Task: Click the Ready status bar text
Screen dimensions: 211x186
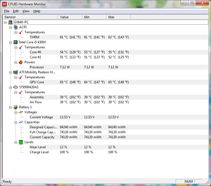Action: click(7, 182)
